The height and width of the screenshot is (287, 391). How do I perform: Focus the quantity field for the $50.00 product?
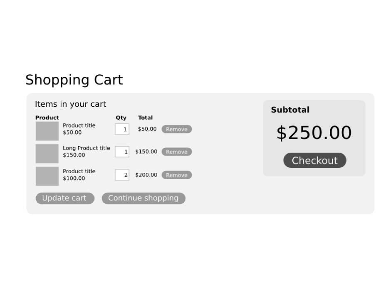click(x=122, y=129)
